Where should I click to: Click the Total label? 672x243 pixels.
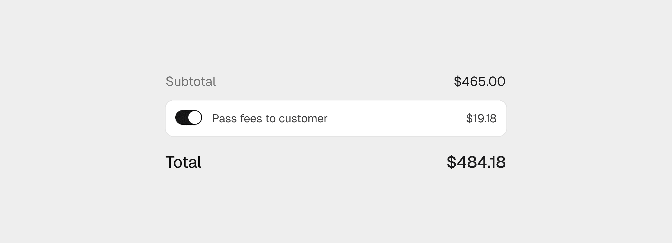coord(183,162)
